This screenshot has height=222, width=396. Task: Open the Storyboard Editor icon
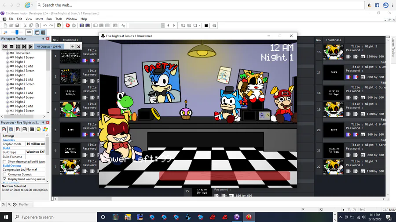[x=81, y=25]
